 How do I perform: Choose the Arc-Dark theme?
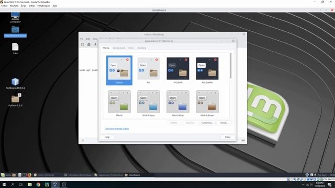pyautogui.click(x=178, y=70)
